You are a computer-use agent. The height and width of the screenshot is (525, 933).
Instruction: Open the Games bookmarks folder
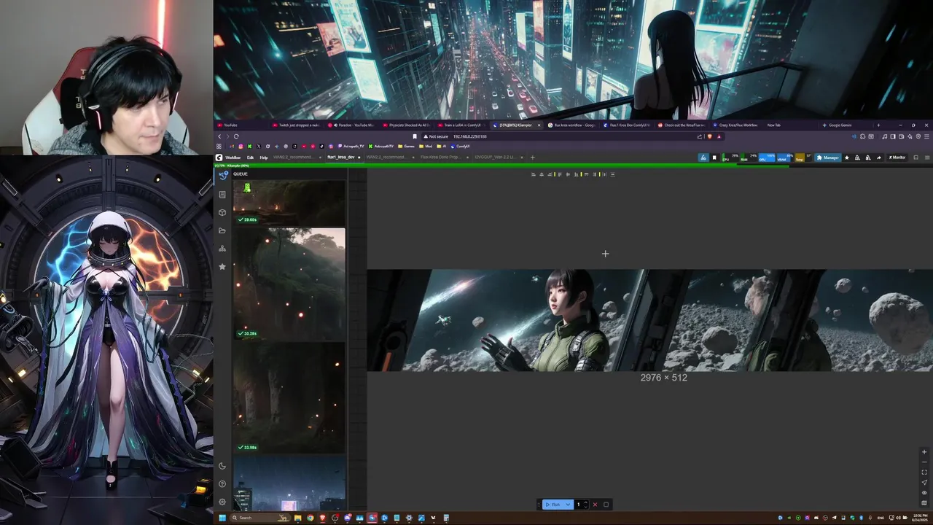[x=407, y=147]
